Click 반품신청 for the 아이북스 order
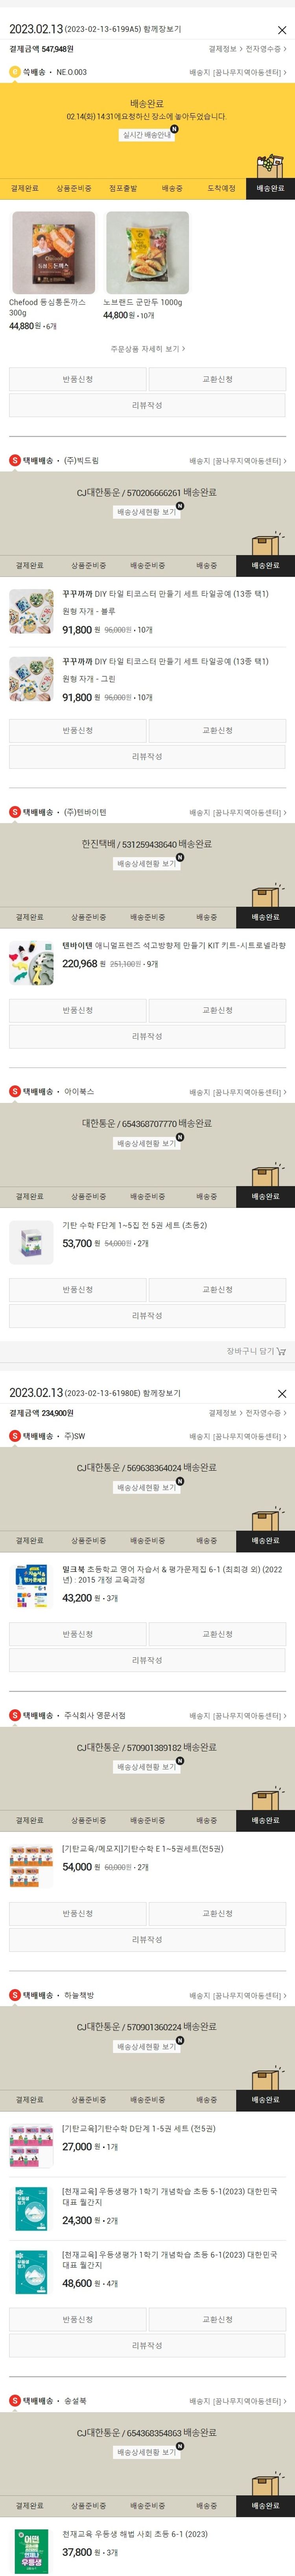The width and height of the screenshot is (295, 2576). (x=78, y=1290)
